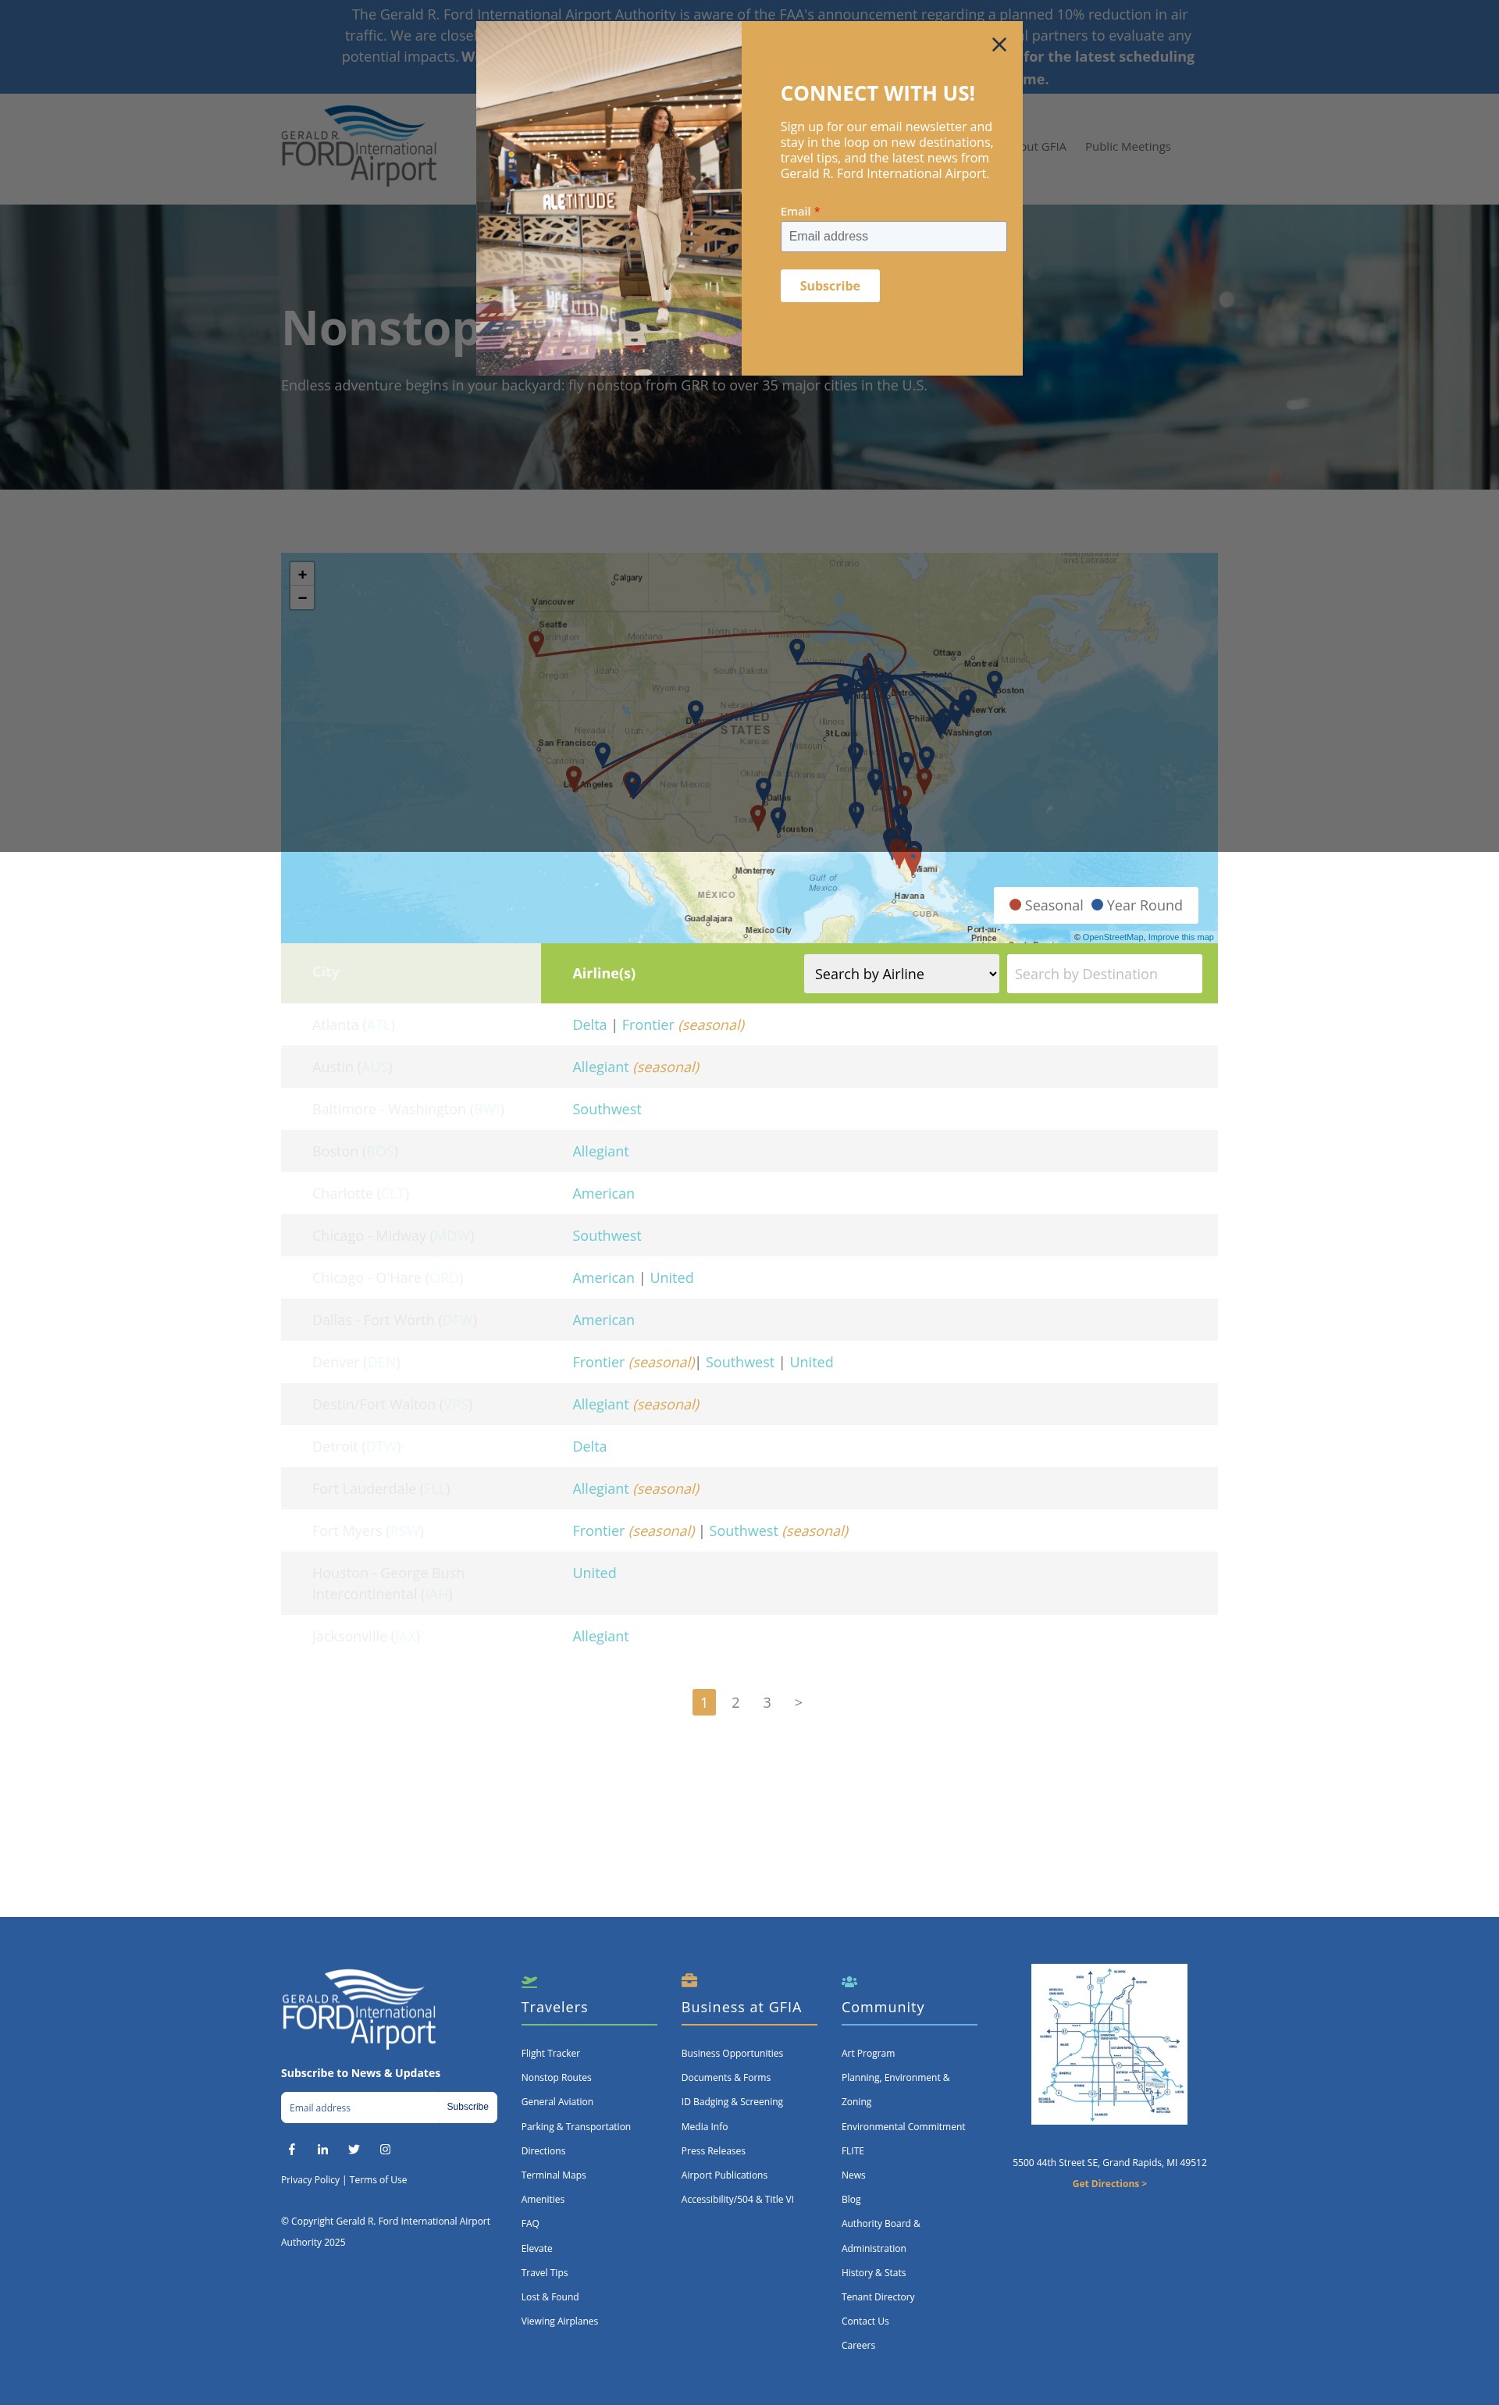Open United link in Chicago - O'Hare row

[671, 1277]
